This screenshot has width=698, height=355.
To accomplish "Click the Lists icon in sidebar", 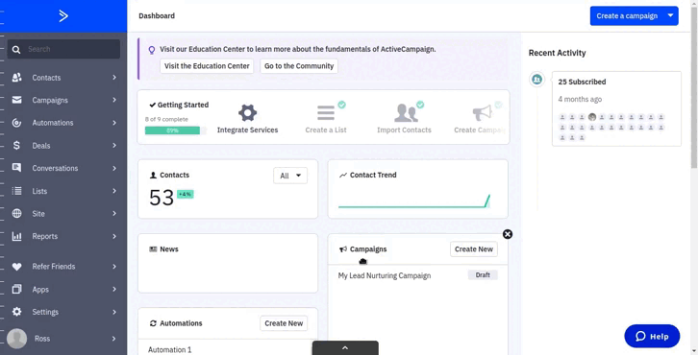I will point(16,191).
